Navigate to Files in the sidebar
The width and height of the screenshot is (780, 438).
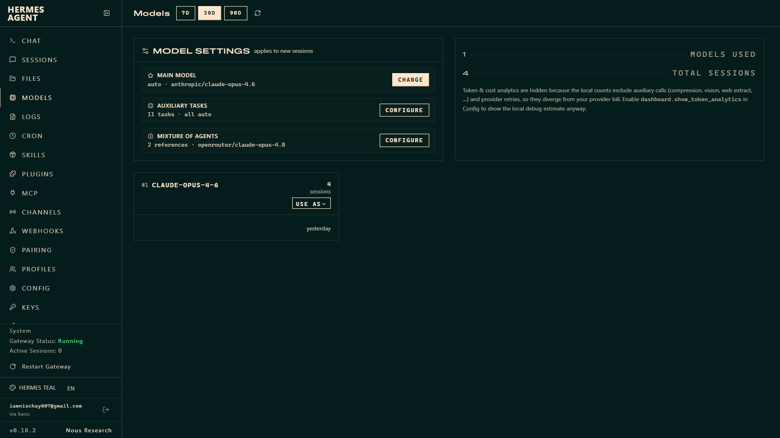(x=61, y=78)
